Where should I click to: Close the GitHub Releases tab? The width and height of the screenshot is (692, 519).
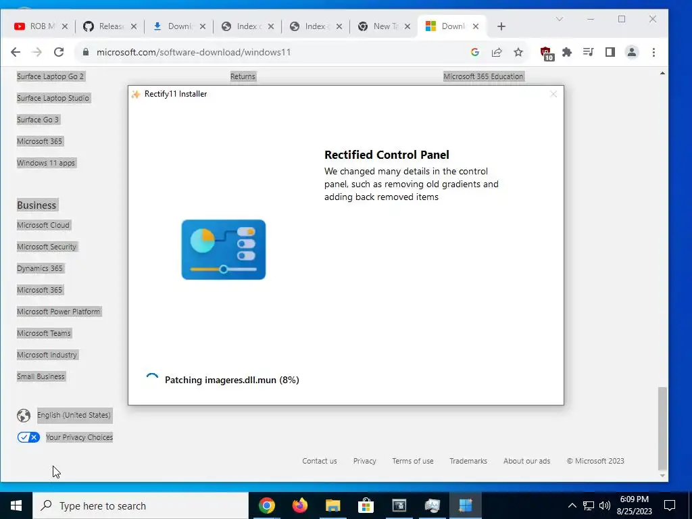[134, 26]
